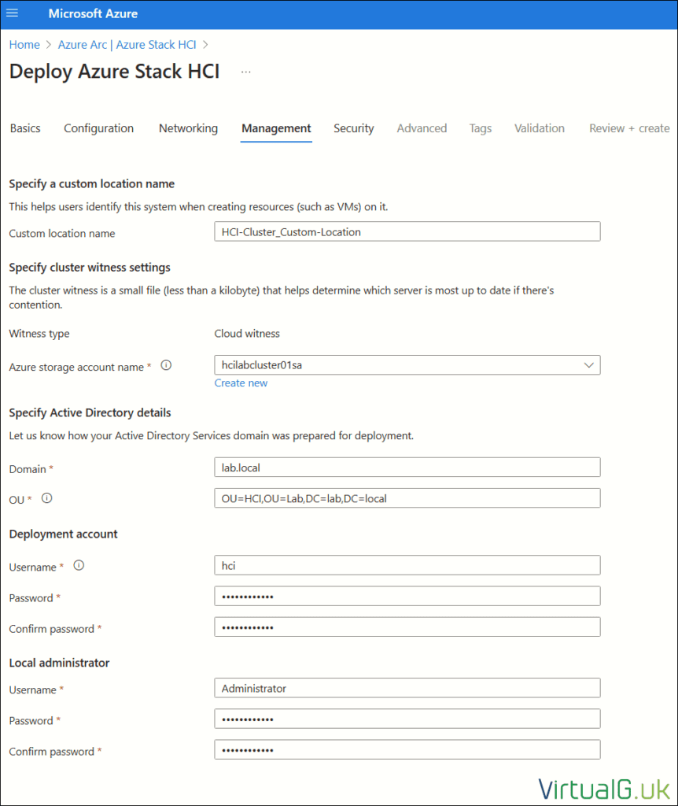Show info for Deployment account Username
This screenshot has width=678, height=806.
(x=79, y=565)
